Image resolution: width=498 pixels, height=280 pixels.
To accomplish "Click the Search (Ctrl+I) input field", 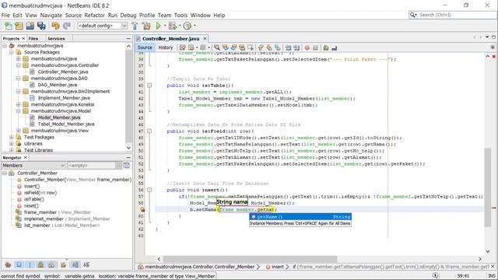I will click(x=457, y=15).
